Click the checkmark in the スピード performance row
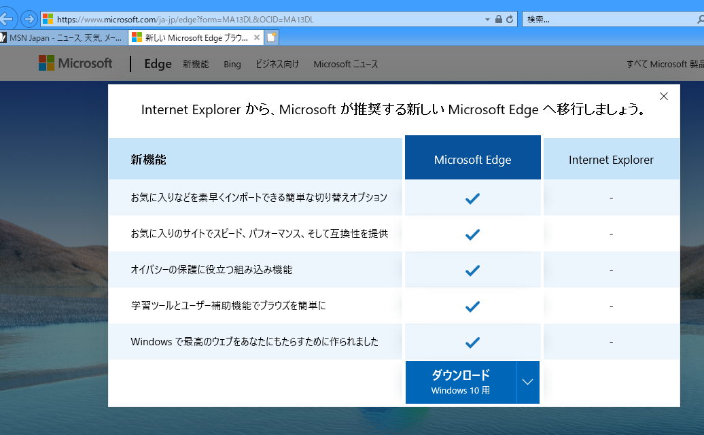This screenshot has height=435, width=704. (x=472, y=234)
